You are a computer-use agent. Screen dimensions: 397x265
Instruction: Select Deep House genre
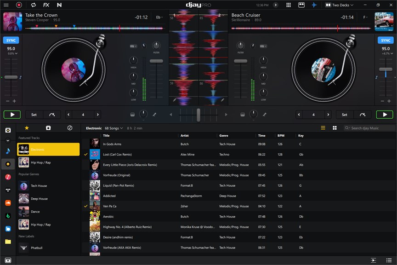tap(48, 199)
